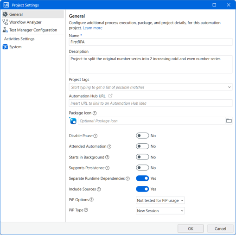
Task: Turn on Starts in Background switch
Action: (x=142, y=157)
